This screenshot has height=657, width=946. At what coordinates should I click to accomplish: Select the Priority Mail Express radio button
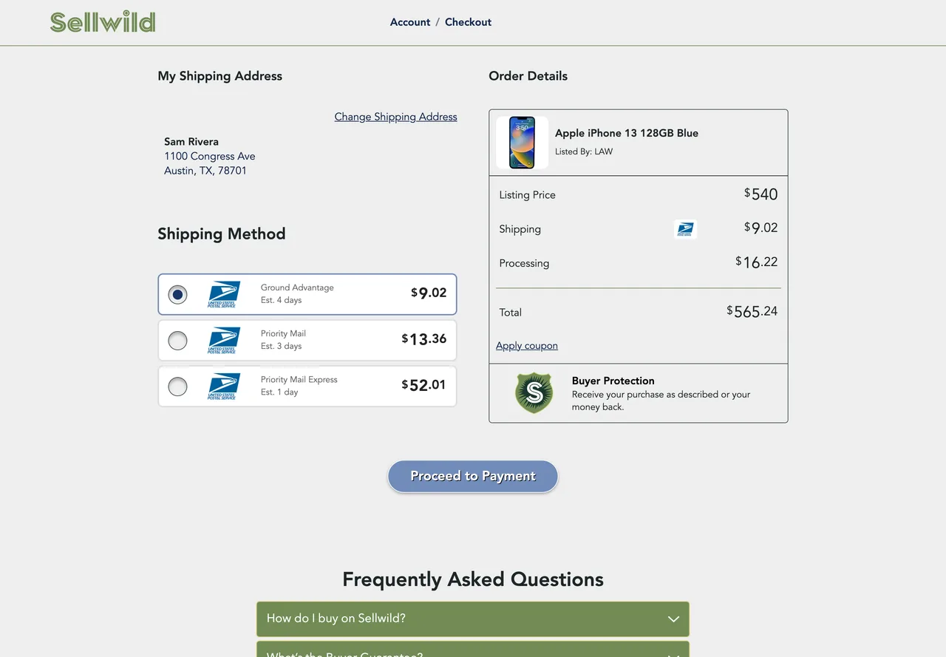177,386
